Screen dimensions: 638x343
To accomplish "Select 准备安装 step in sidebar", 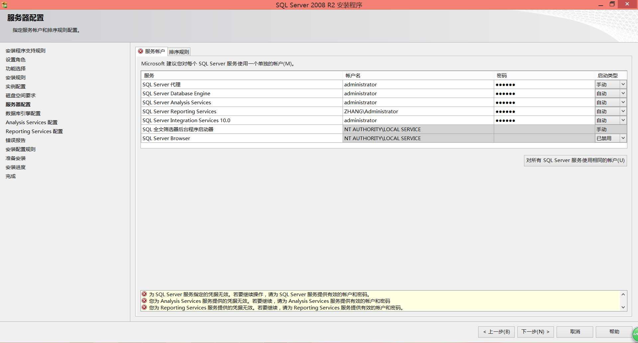I will (x=16, y=158).
